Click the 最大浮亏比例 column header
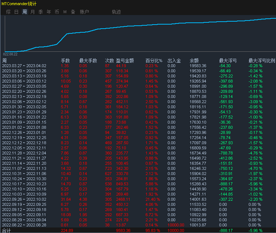The image size is (276, 233). [x=262, y=61]
